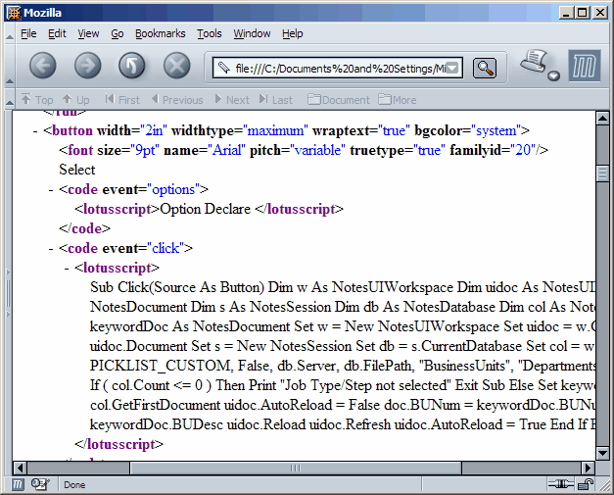Screen dimensions: 614x495
Task: Click the Mozilla title bar icon
Action: point(14,13)
